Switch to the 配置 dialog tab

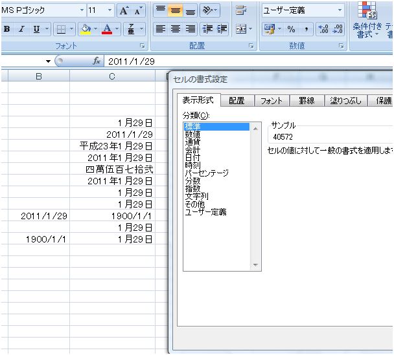237,101
